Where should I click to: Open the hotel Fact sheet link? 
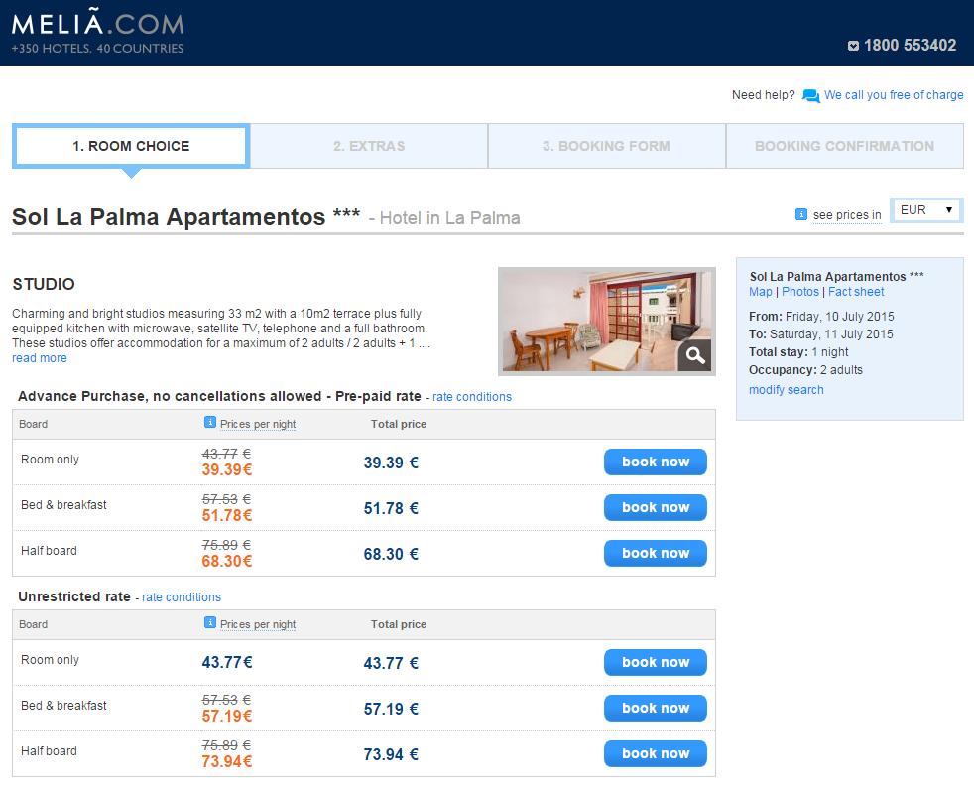(x=856, y=292)
